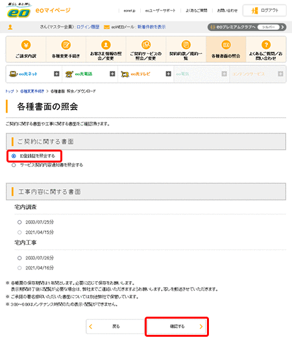This screenshot has height=340, width=292.
Task: Open ログイン履歴 link
Action: point(88,27)
